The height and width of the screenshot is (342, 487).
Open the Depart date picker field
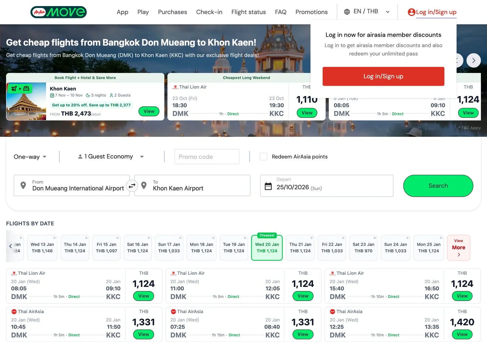tap(327, 186)
